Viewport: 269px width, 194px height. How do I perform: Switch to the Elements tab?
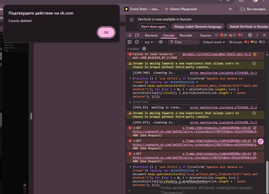151,35
